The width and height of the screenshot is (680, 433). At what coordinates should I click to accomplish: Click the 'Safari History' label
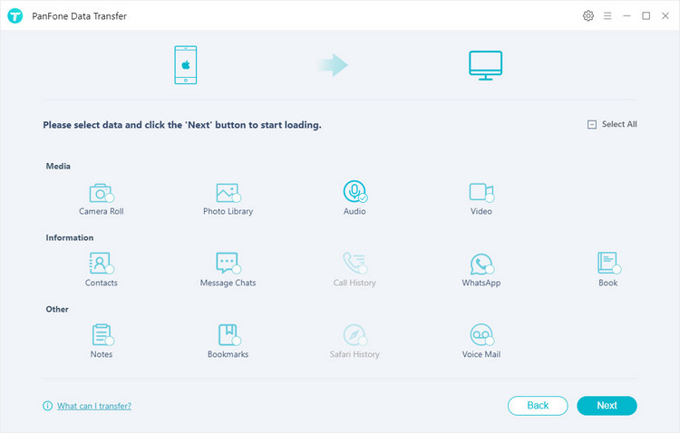[355, 354]
